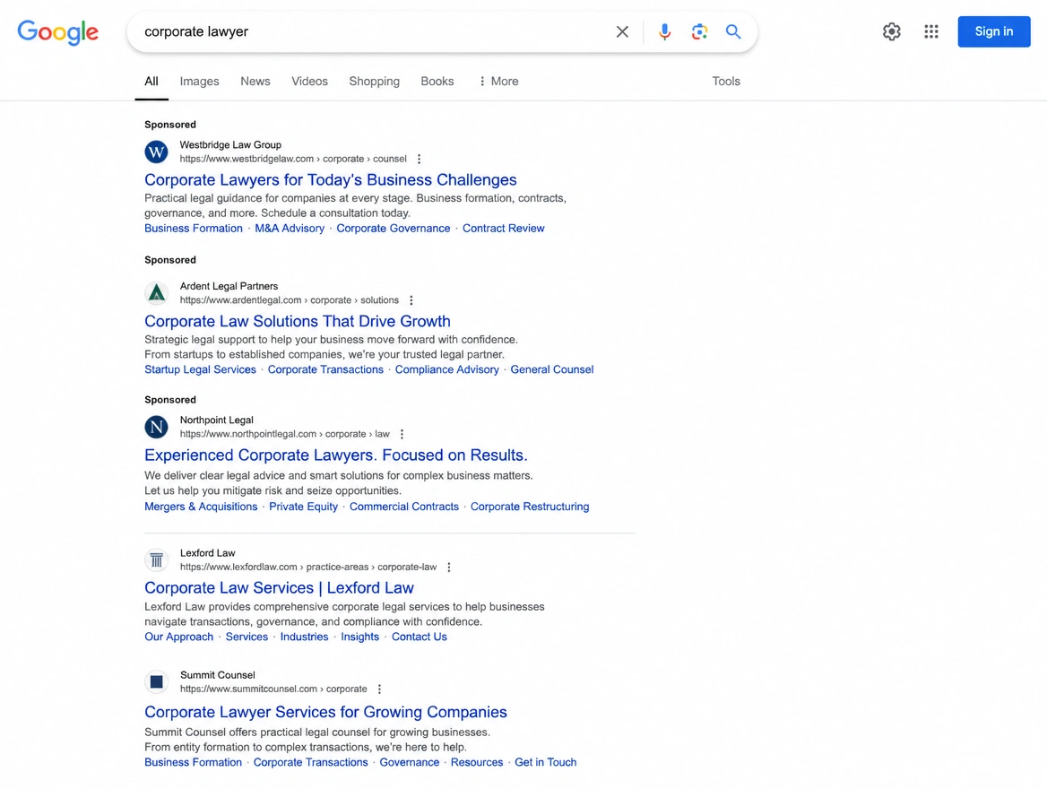
Task: Click the Ardent Legal Partners favicon
Action: coord(156,292)
